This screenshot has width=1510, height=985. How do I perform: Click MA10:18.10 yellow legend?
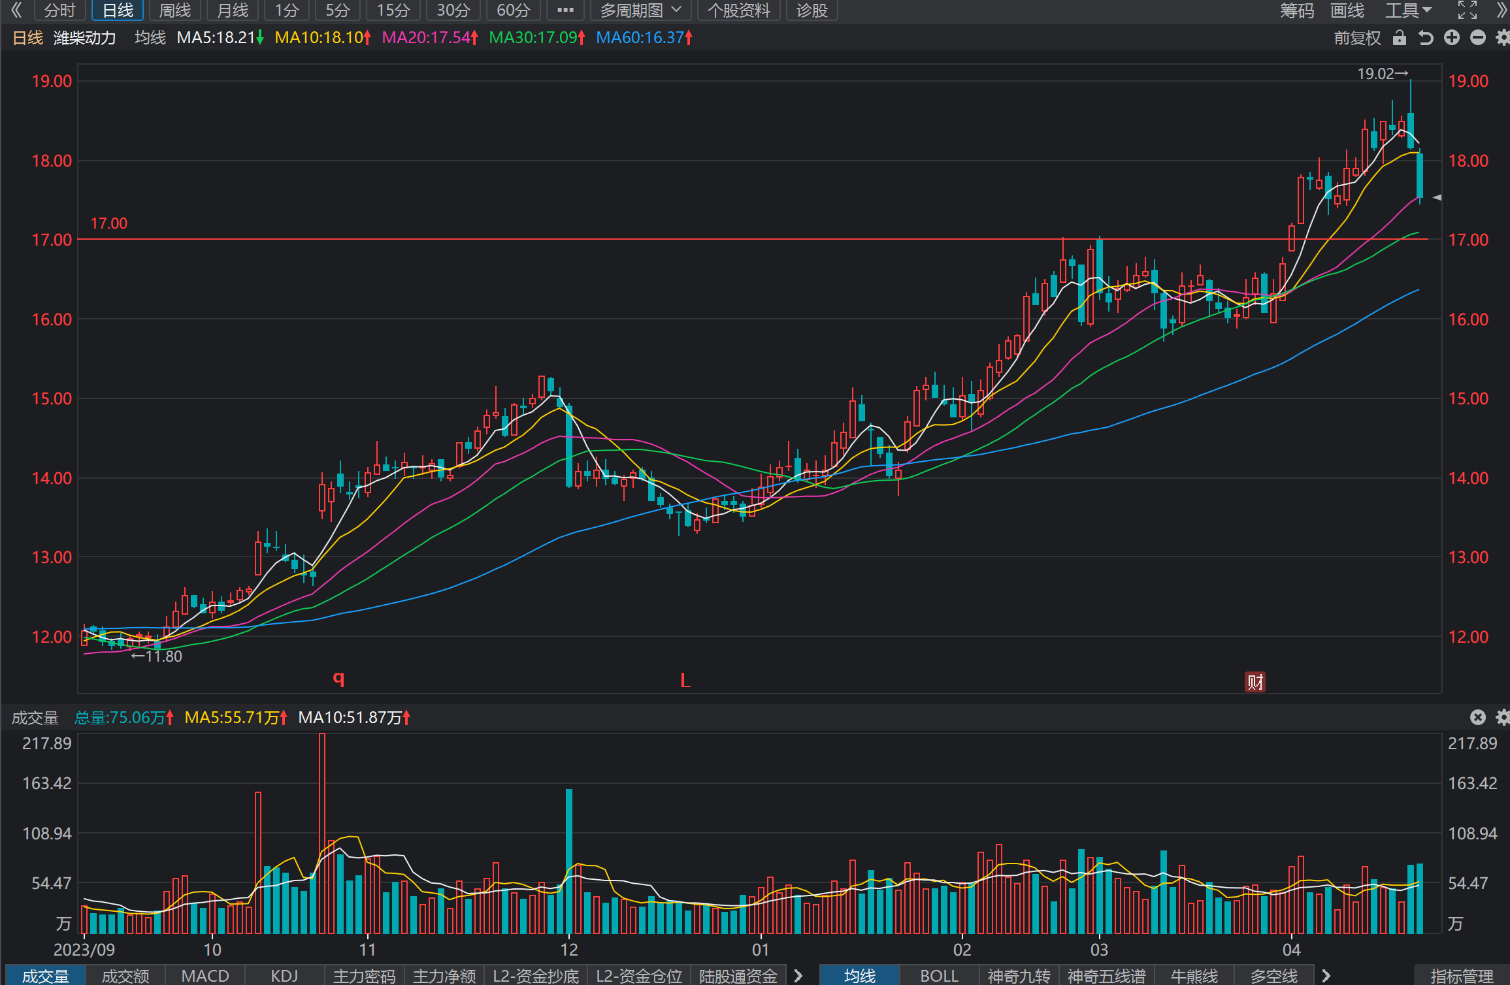click(323, 38)
